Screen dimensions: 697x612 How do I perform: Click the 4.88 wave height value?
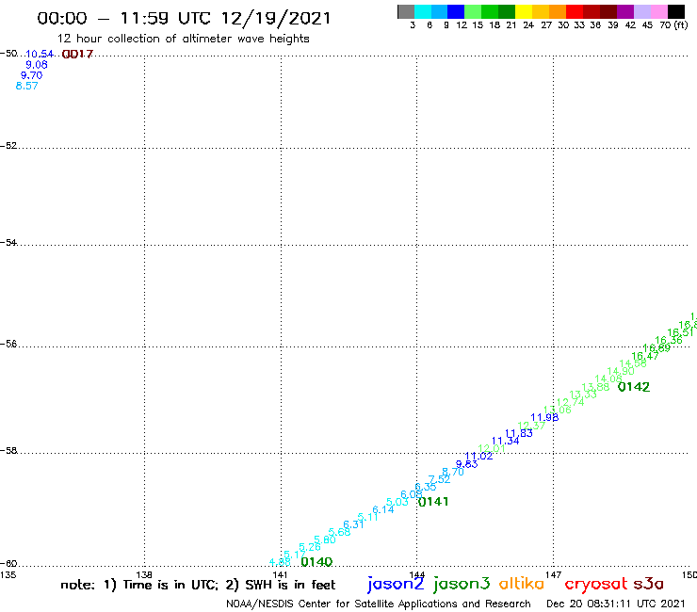coord(280,562)
